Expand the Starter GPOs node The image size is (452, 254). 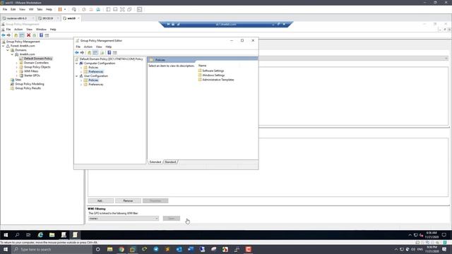click(17, 75)
